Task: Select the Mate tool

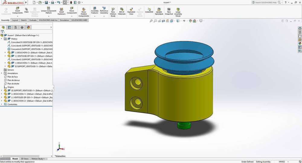Action: pyautogui.click(x=26, y=10)
